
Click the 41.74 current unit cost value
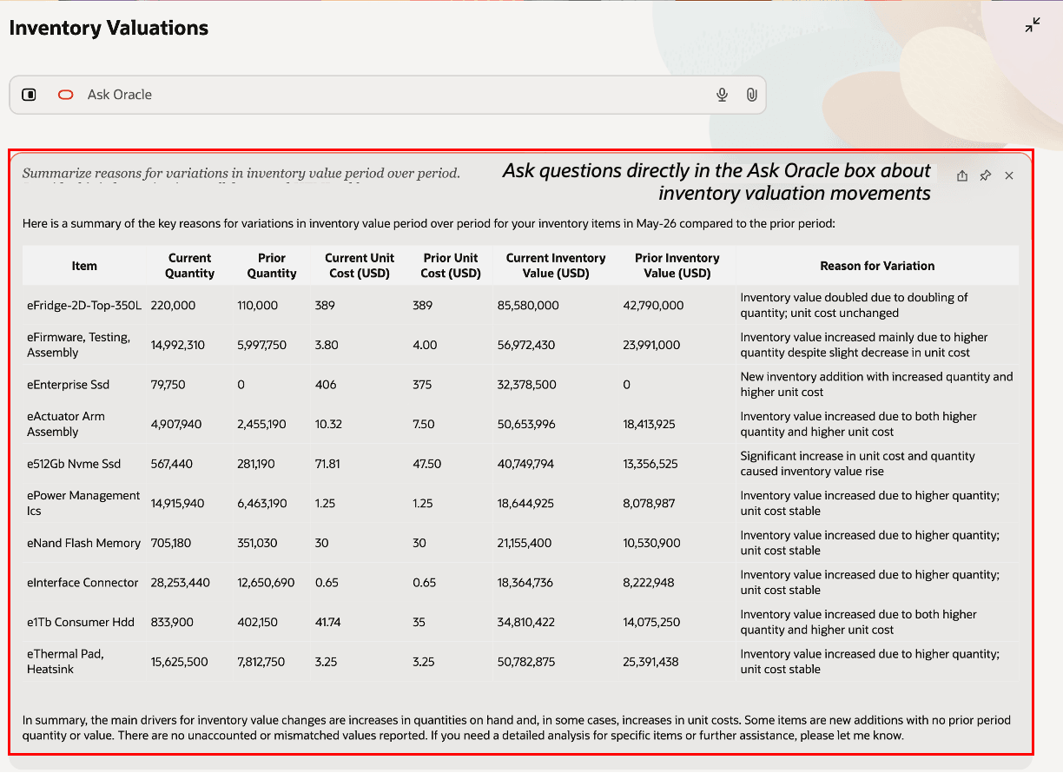pyautogui.click(x=328, y=622)
